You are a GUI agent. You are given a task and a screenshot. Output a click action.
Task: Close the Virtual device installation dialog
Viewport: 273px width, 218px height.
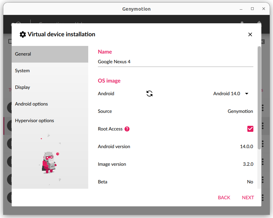[250, 35]
